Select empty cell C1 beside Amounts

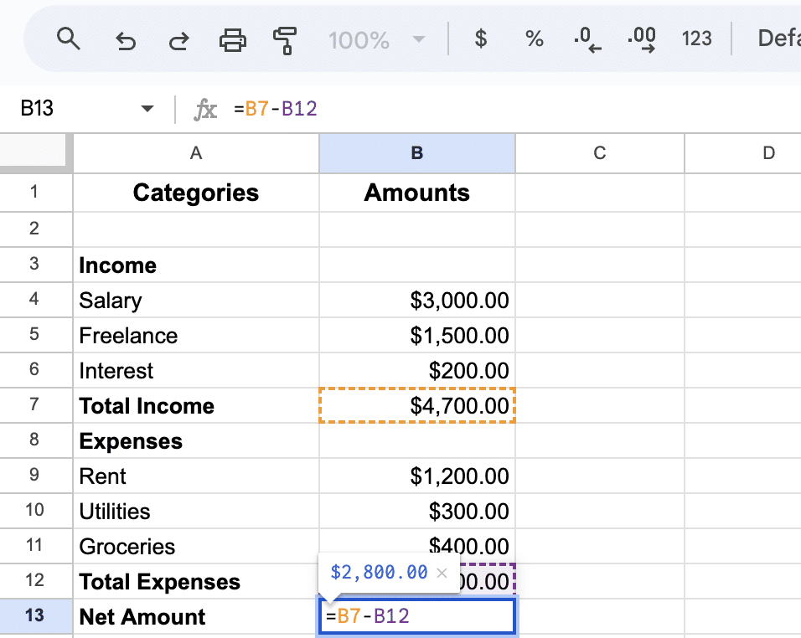coord(600,193)
